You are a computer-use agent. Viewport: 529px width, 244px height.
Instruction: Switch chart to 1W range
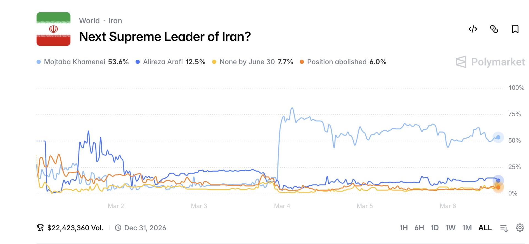(450, 228)
